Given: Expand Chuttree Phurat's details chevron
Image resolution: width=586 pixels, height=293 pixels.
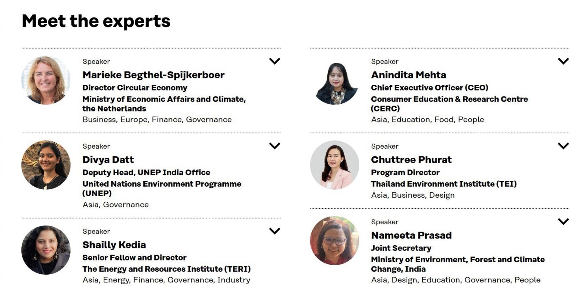Looking at the screenshot, I should [563, 146].
